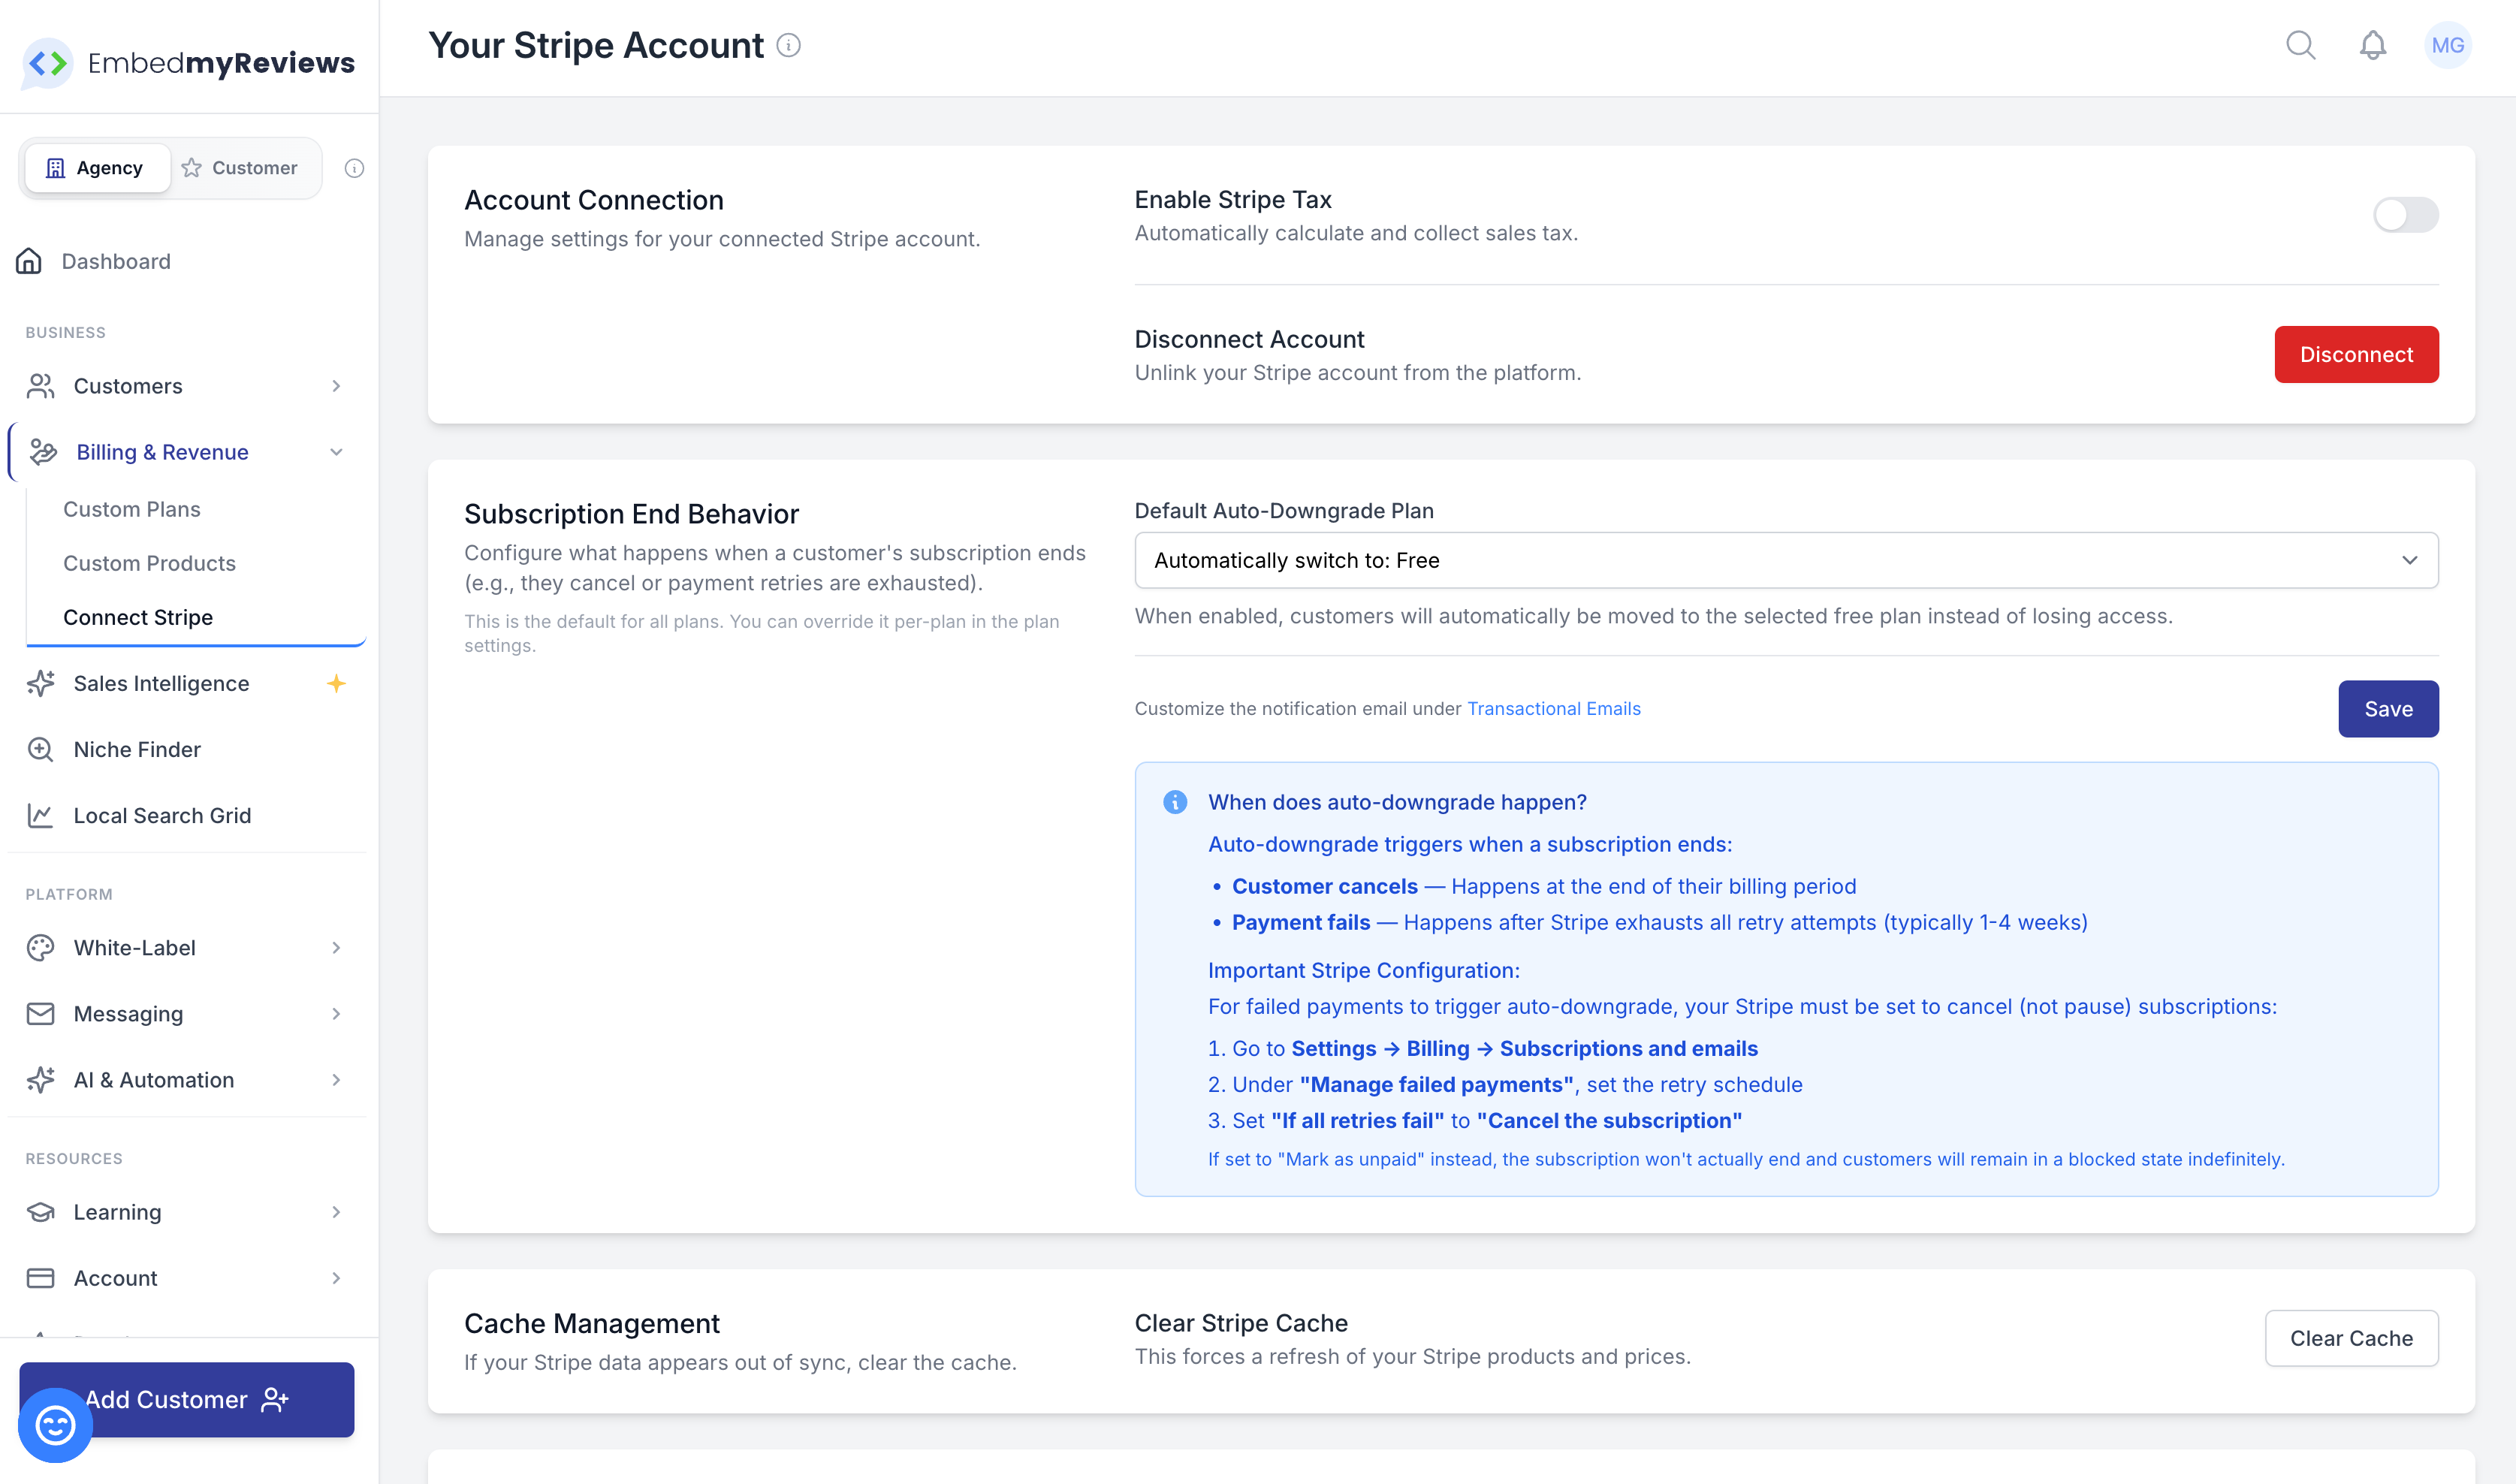The height and width of the screenshot is (1484, 2516).
Task: Click the red Disconnect button
Action: tap(2356, 354)
